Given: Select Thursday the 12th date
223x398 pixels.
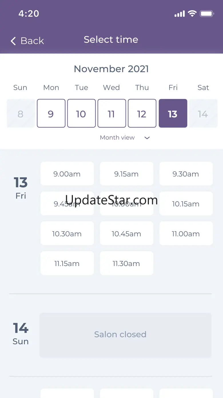Looking at the screenshot, I should click(142, 113).
